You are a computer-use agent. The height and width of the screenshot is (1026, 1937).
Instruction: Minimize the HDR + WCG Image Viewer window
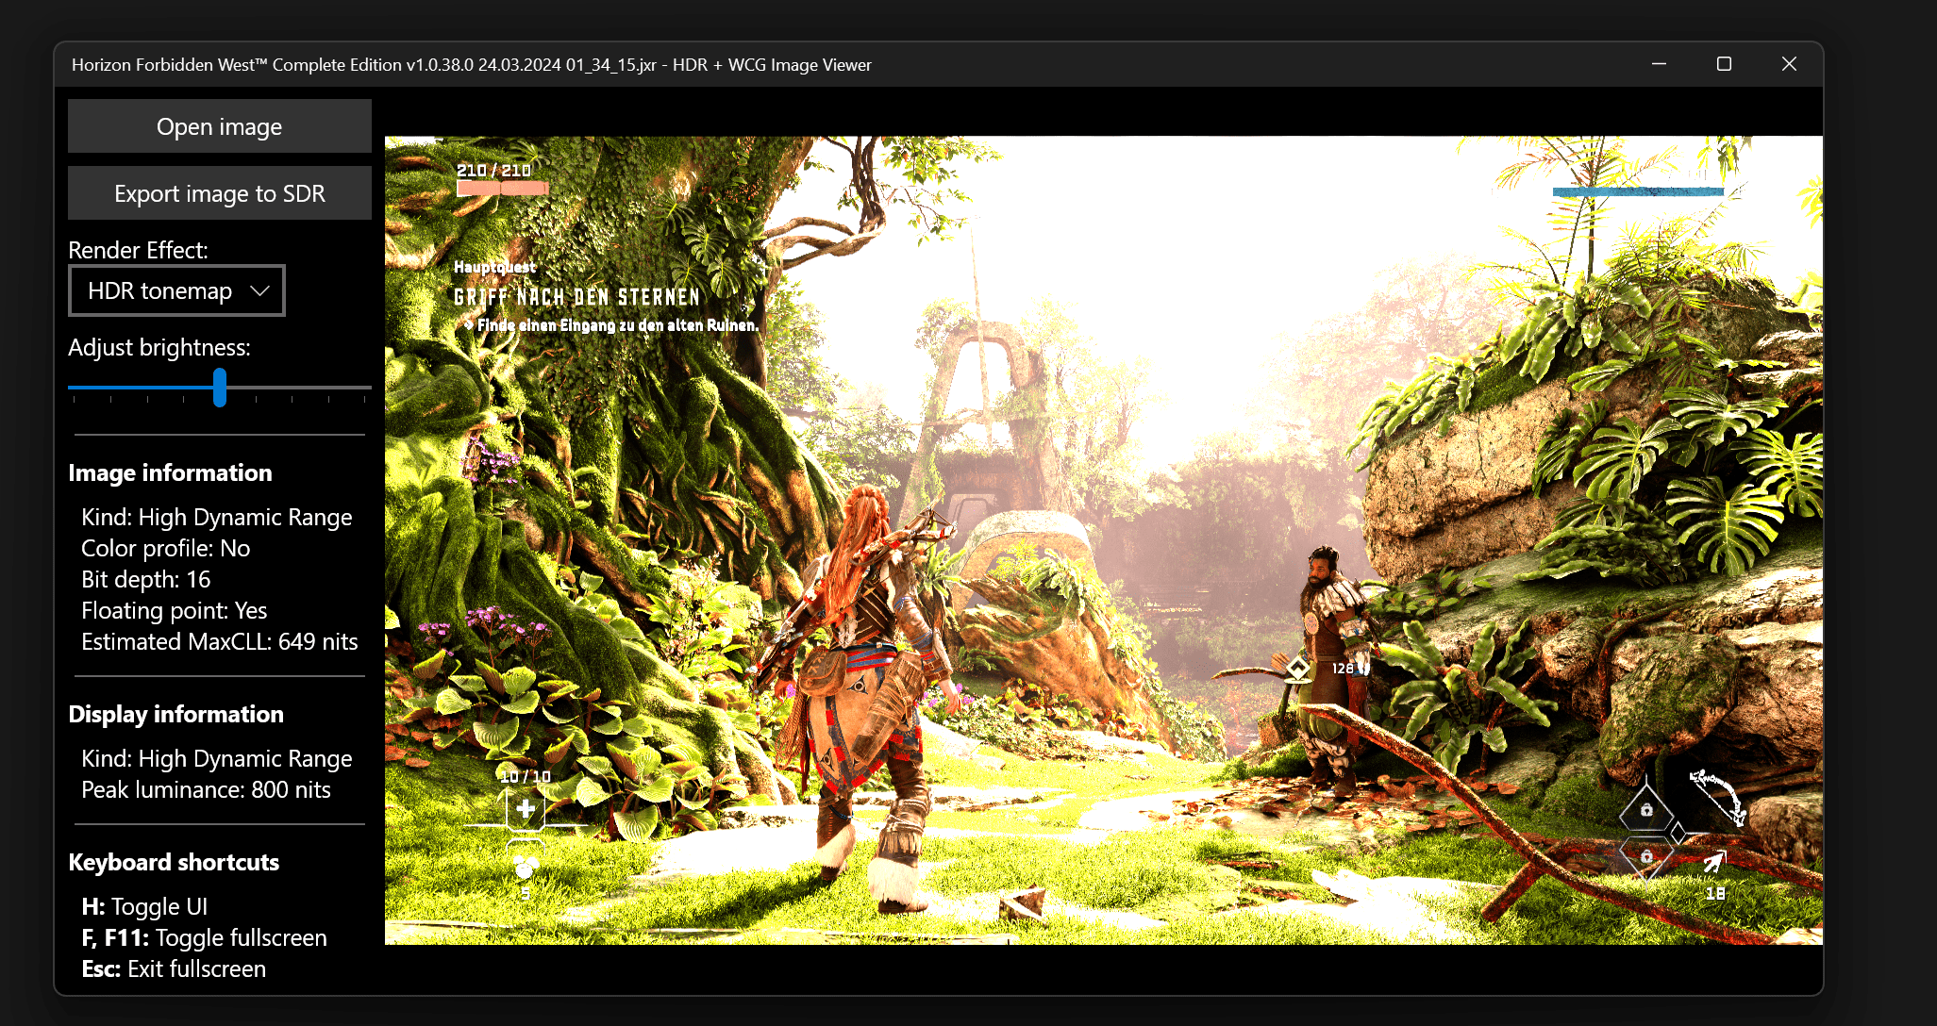click(1659, 64)
